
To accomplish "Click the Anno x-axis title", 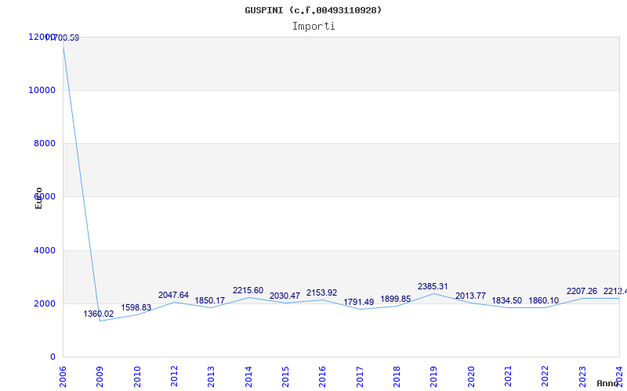I will click(x=607, y=384).
